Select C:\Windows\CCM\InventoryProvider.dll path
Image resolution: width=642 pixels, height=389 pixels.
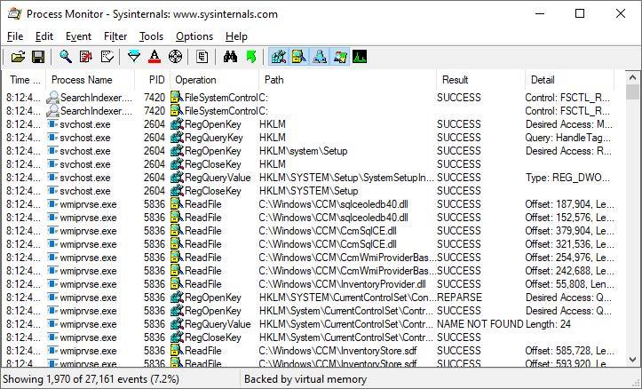pos(342,284)
